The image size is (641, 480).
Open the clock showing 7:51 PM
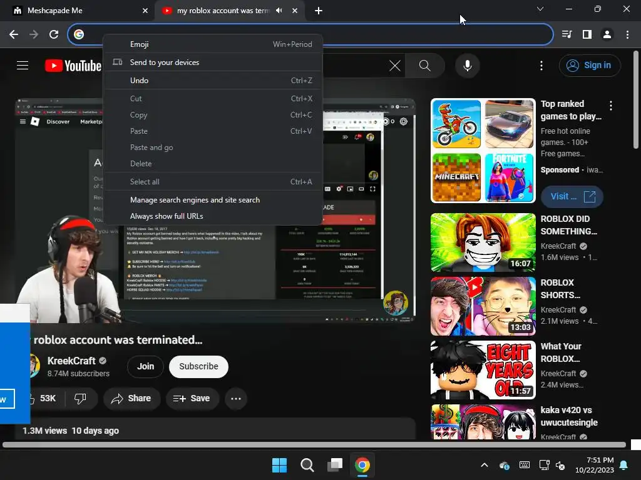coord(595,465)
